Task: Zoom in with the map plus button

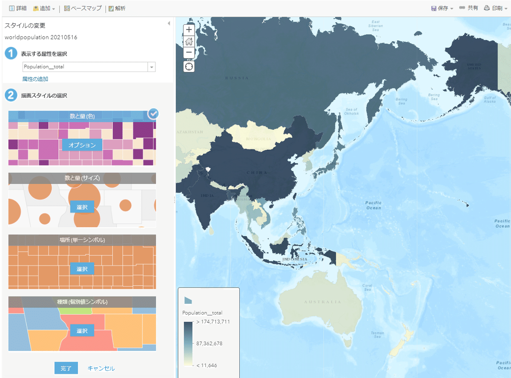Action: (x=189, y=30)
